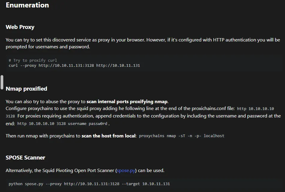Click bold text 'scan the host from local'
Screen dimensions: 285x192
click(x=109, y=136)
